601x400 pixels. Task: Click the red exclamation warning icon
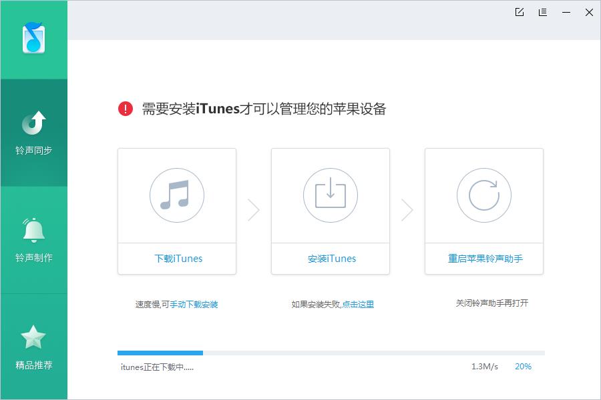[x=124, y=109]
